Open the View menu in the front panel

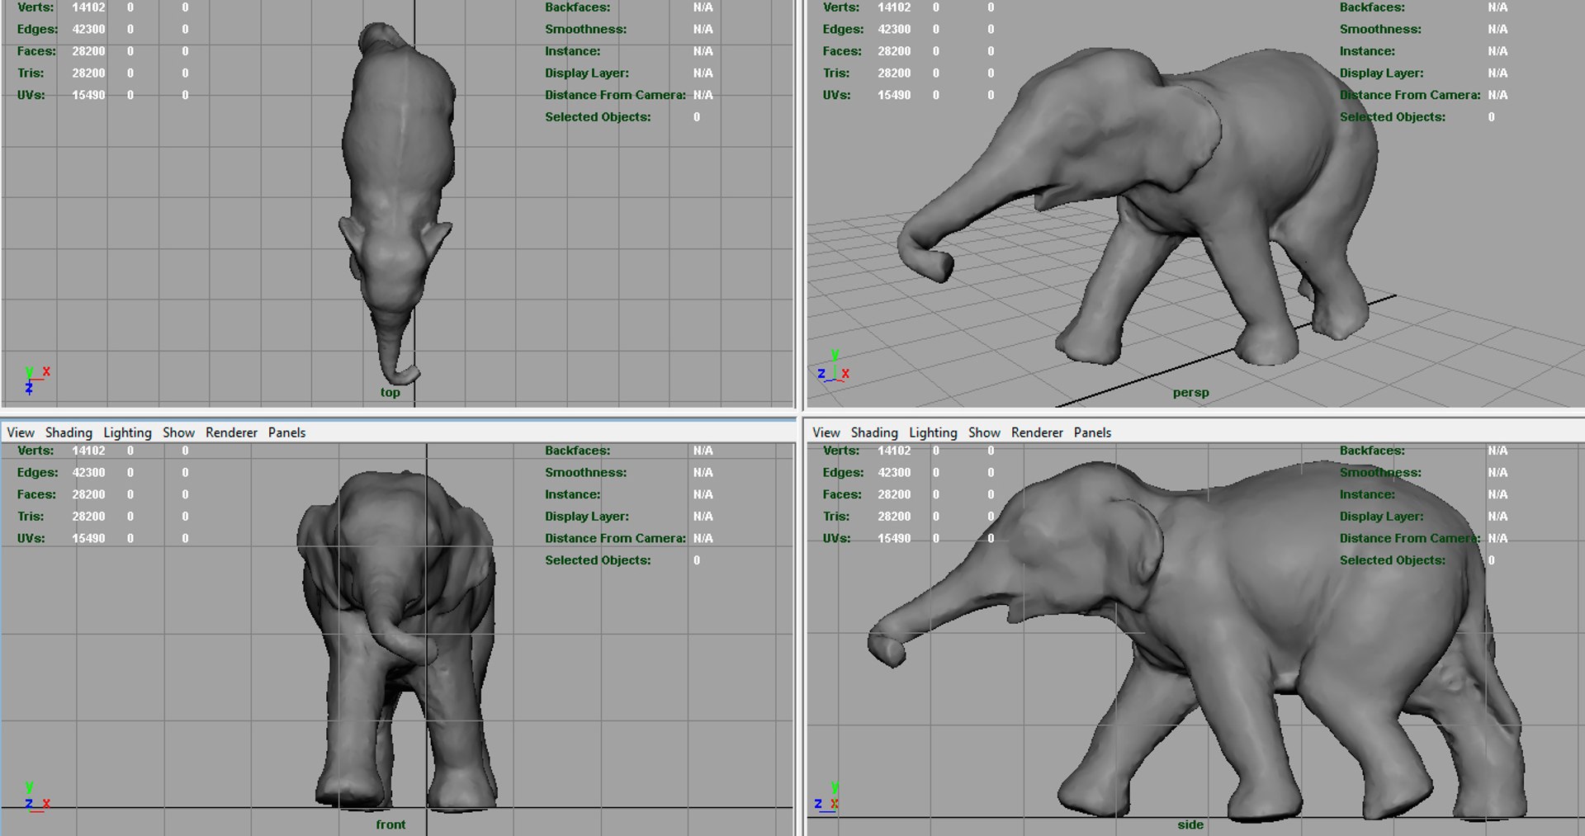[x=21, y=432]
